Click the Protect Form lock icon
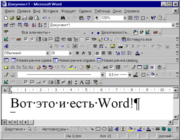The height and width of the screenshot is (140, 180). pyautogui.click(x=159, y=67)
